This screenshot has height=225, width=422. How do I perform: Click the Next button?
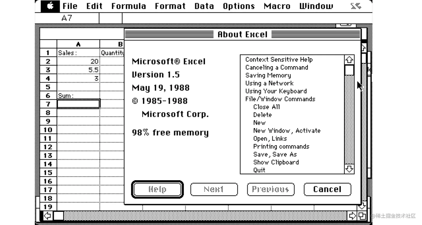(x=214, y=190)
